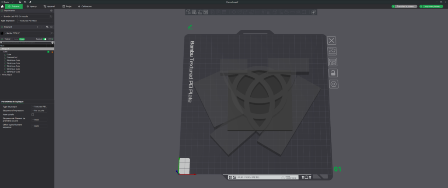Select the Paramètres de la plaque tab
Viewport: 448px width, 188px height.
click(12, 102)
